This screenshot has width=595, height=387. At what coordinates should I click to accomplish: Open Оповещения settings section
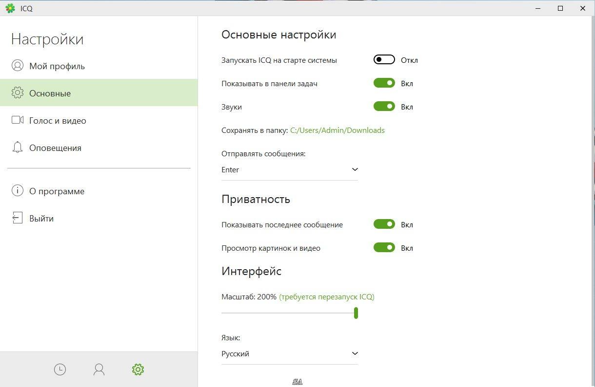[99, 147]
